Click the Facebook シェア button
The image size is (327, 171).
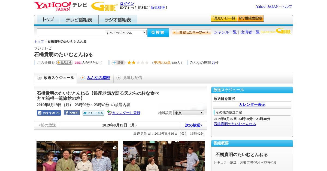72,113
